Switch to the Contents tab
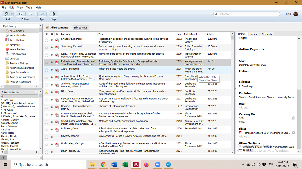The height and width of the screenshot is (169, 302). coord(267,34)
